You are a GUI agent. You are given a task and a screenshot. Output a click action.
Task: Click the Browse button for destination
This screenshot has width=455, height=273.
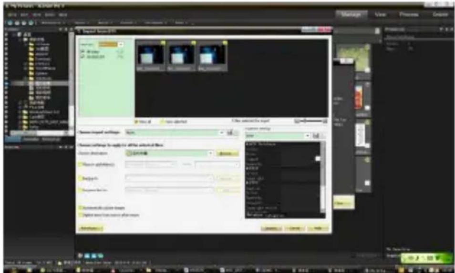pyautogui.click(x=227, y=153)
